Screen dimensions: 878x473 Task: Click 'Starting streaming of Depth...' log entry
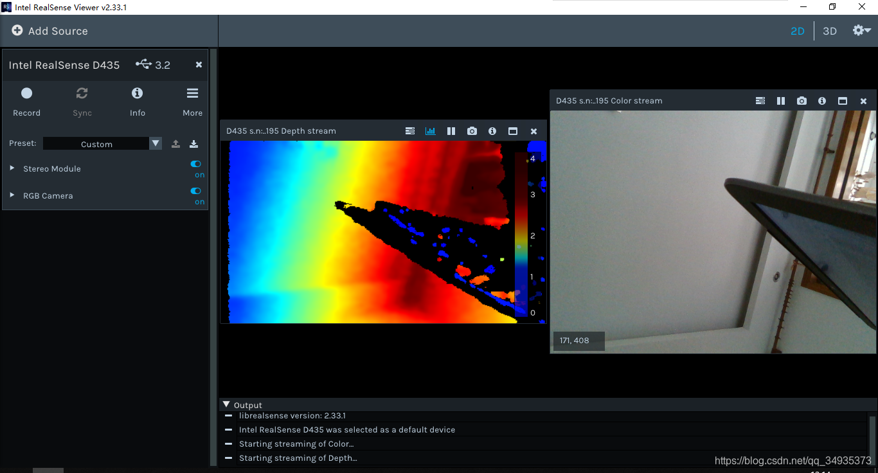[x=298, y=458]
